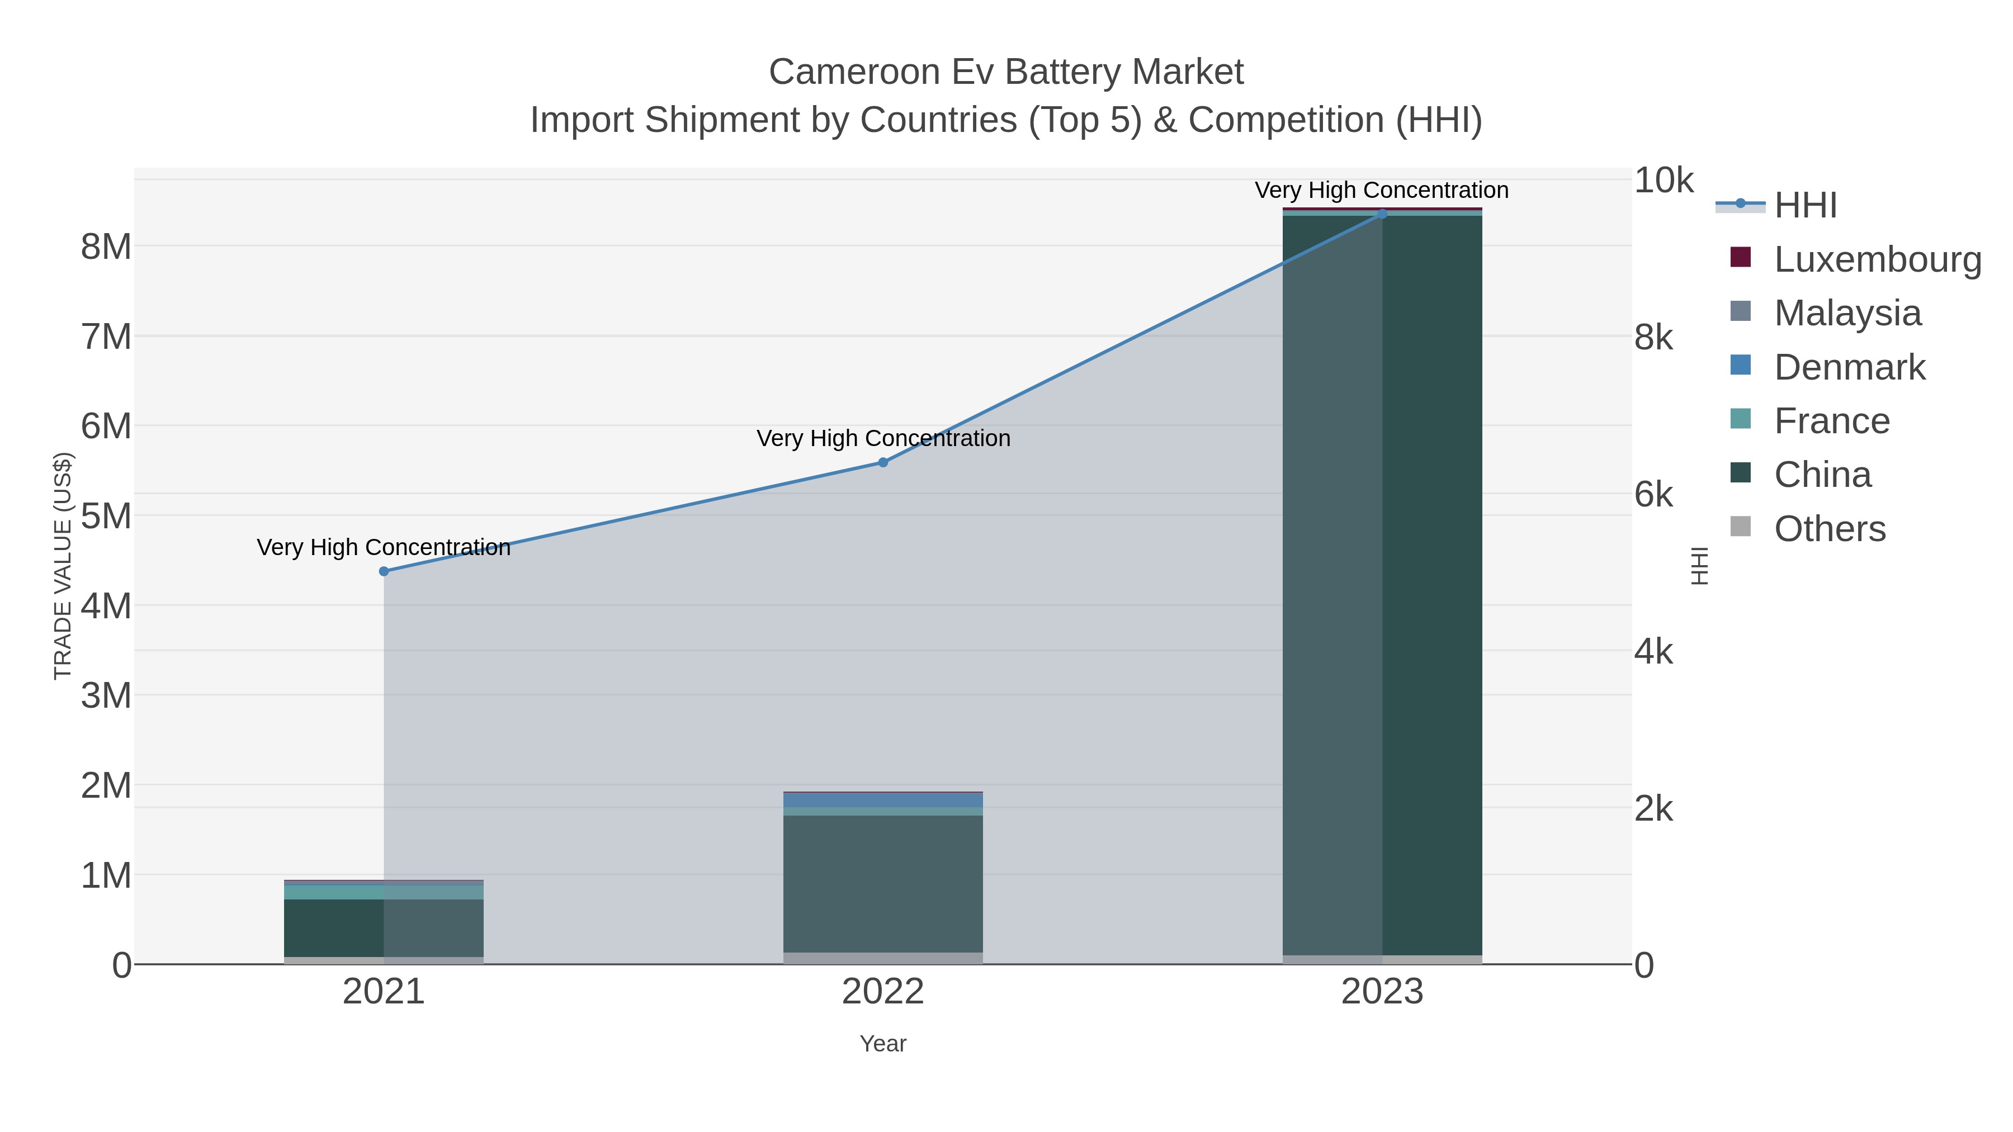Click the 1M y-axis tick label
Image resolution: width=2013 pixels, height=1132 pixels.
106,876
